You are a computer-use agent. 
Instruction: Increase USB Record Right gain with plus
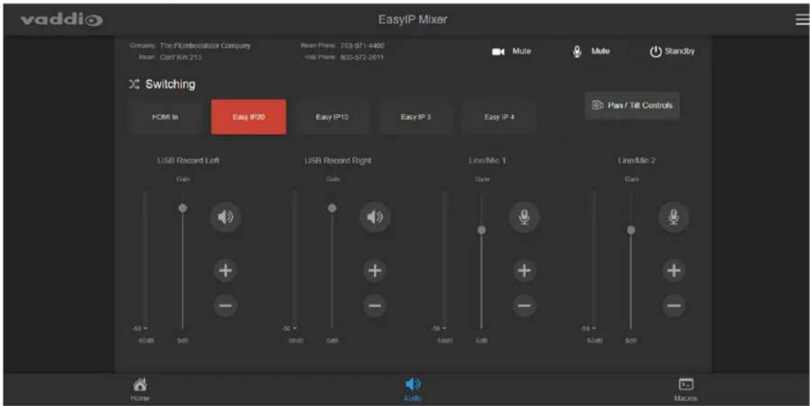375,270
